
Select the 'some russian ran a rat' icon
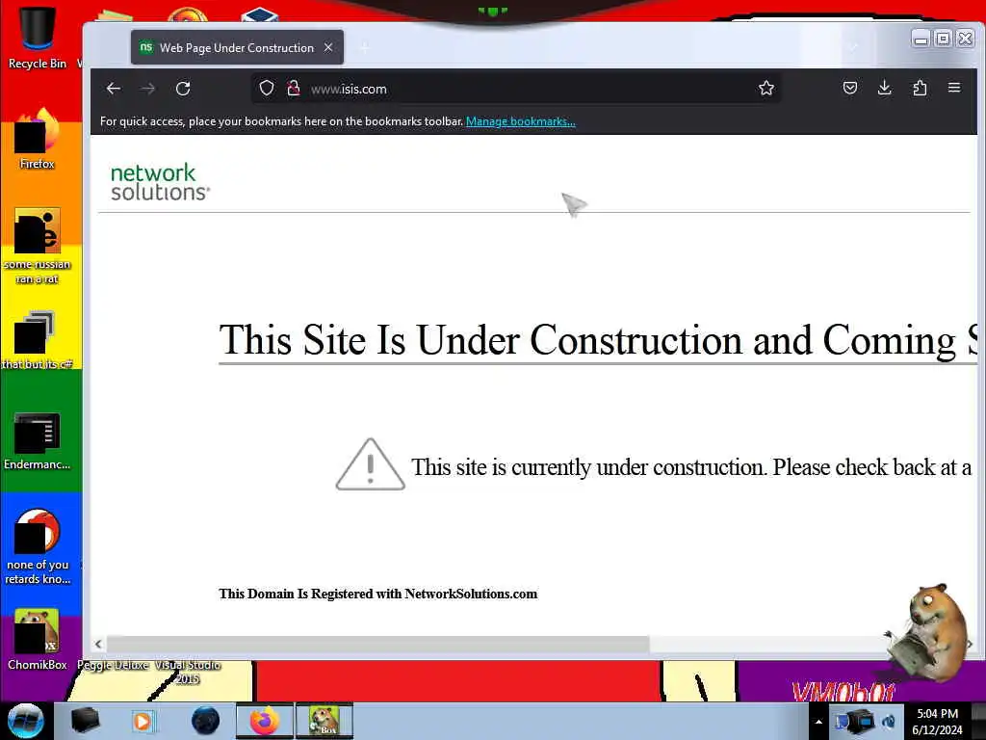coord(38,246)
